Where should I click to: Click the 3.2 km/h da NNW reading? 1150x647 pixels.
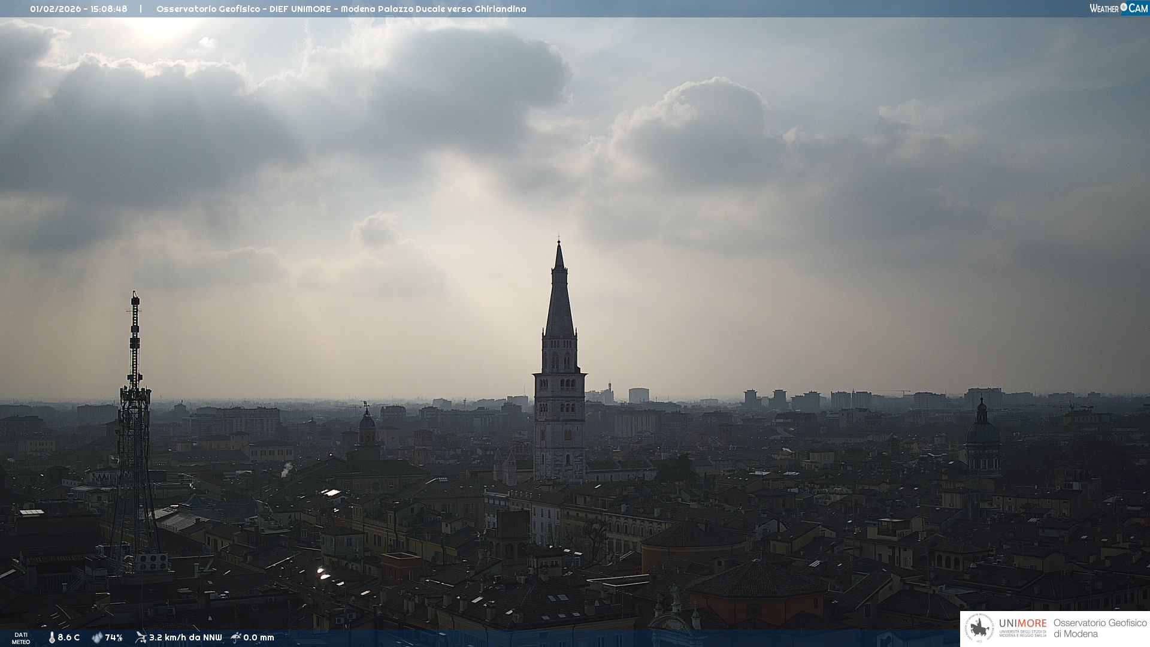[185, 637]
